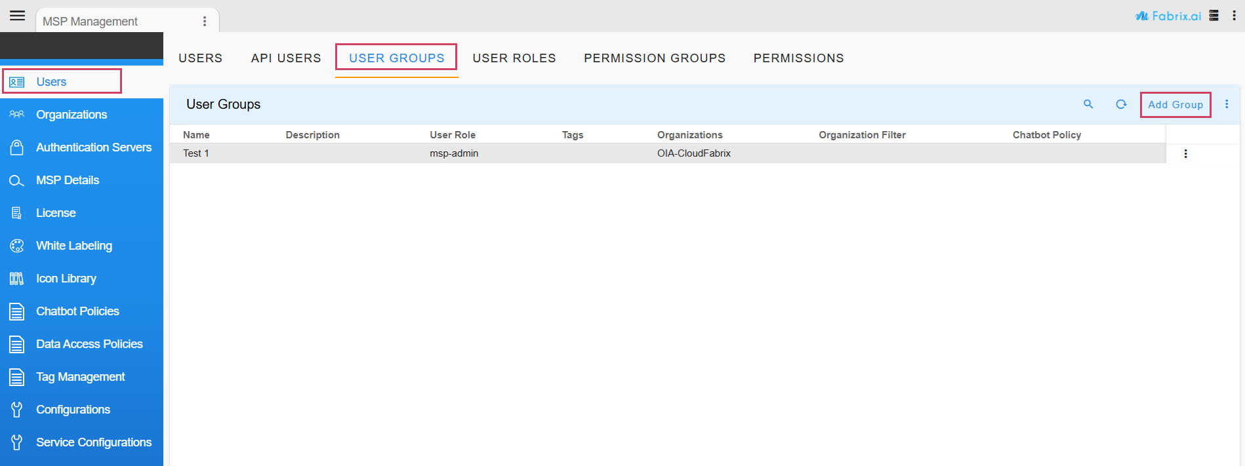Open Service Configurations in the sidebar
Screen dimensions: 1245x466
[93, 442]
